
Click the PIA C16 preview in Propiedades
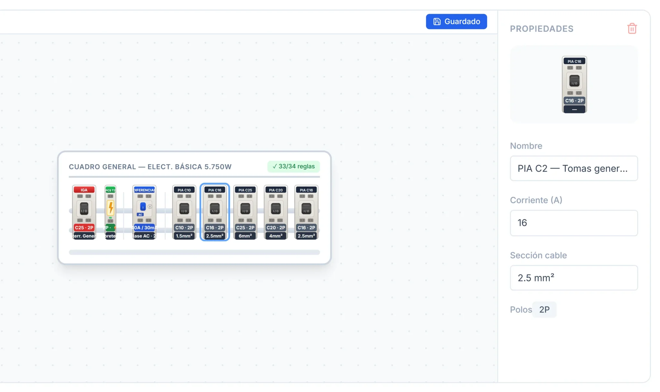574,84
